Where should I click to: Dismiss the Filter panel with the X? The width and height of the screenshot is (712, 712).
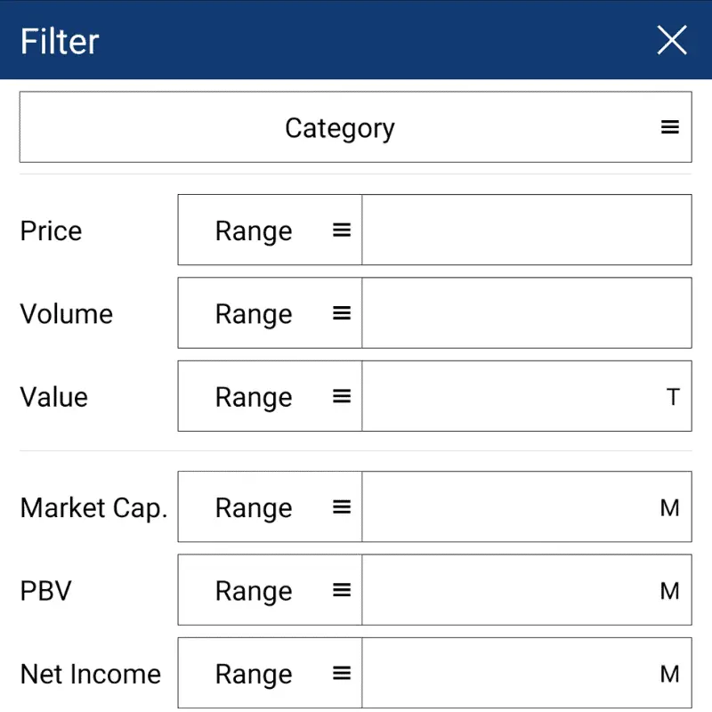(x=672, y=40)
